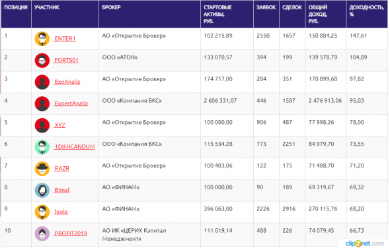Screen dimensions: 390x248
Task: Select orders count 446
Action: 261,101
